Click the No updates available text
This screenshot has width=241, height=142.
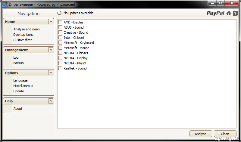(78, 13)
